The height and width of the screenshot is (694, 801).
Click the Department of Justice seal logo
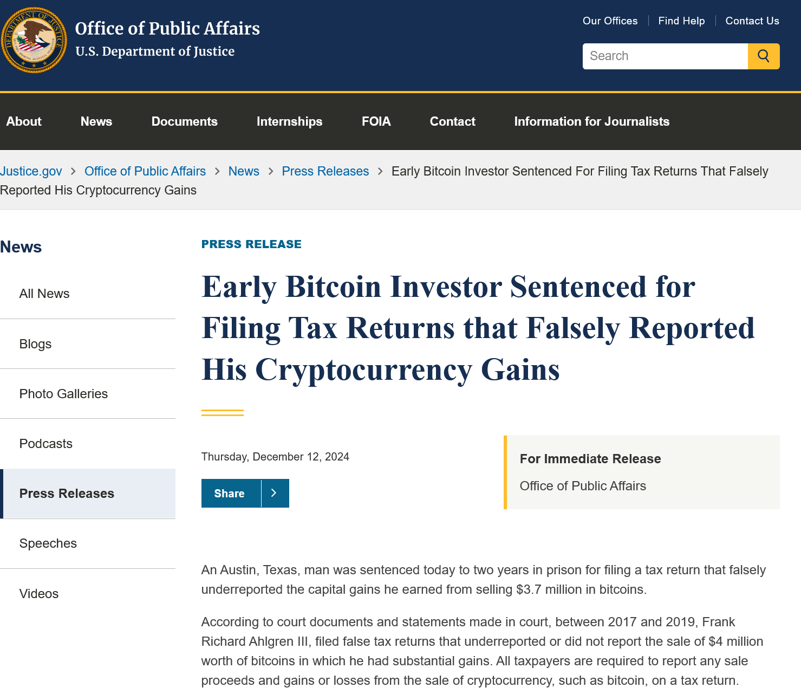34,40
